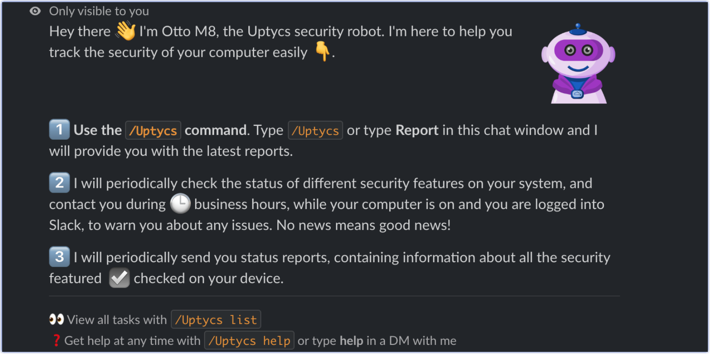Click the clock emoji before business hours

coord(180,204)
